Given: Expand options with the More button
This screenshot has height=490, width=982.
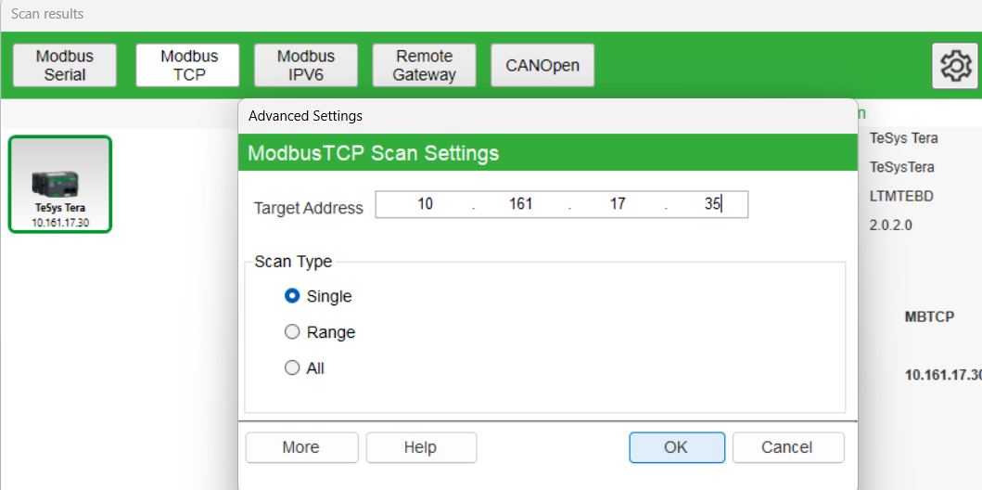Looking at the screenshot, I should tap(301, 447).
